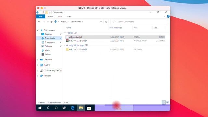Open the Home ribbon tab
Image resolution: width=208 pixels, height=117 pixels.
click(50, 17)
